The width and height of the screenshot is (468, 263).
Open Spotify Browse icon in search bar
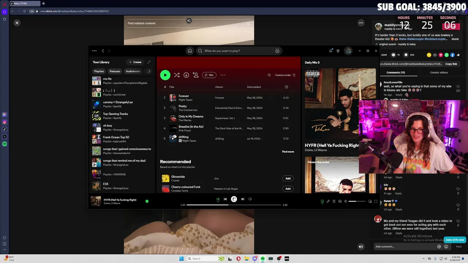(277, 51)
